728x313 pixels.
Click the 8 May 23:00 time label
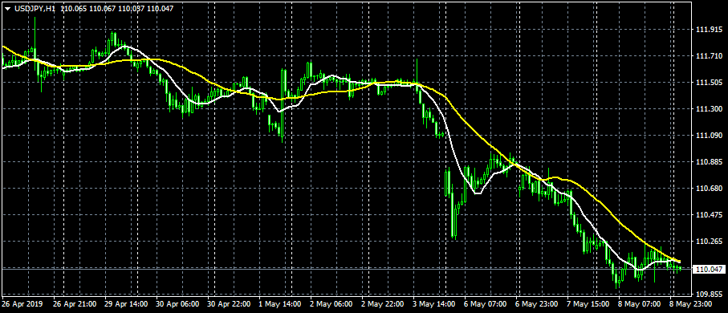tap(690, 304)
